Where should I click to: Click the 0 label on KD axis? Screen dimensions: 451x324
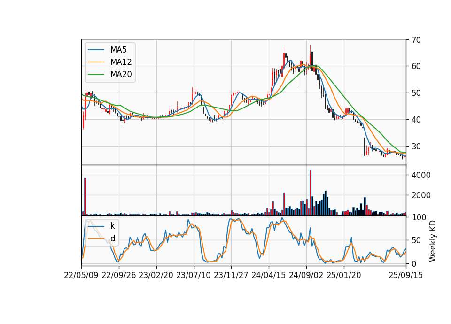(413, 263)
